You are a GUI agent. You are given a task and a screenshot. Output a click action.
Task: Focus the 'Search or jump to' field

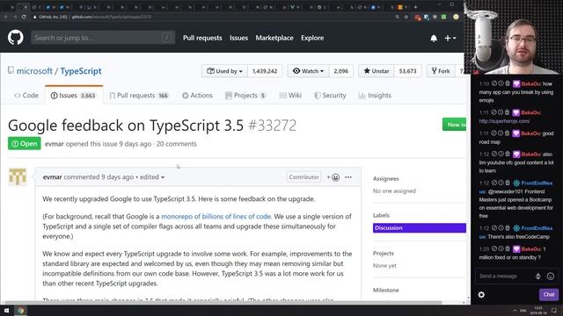pos(103,38)
